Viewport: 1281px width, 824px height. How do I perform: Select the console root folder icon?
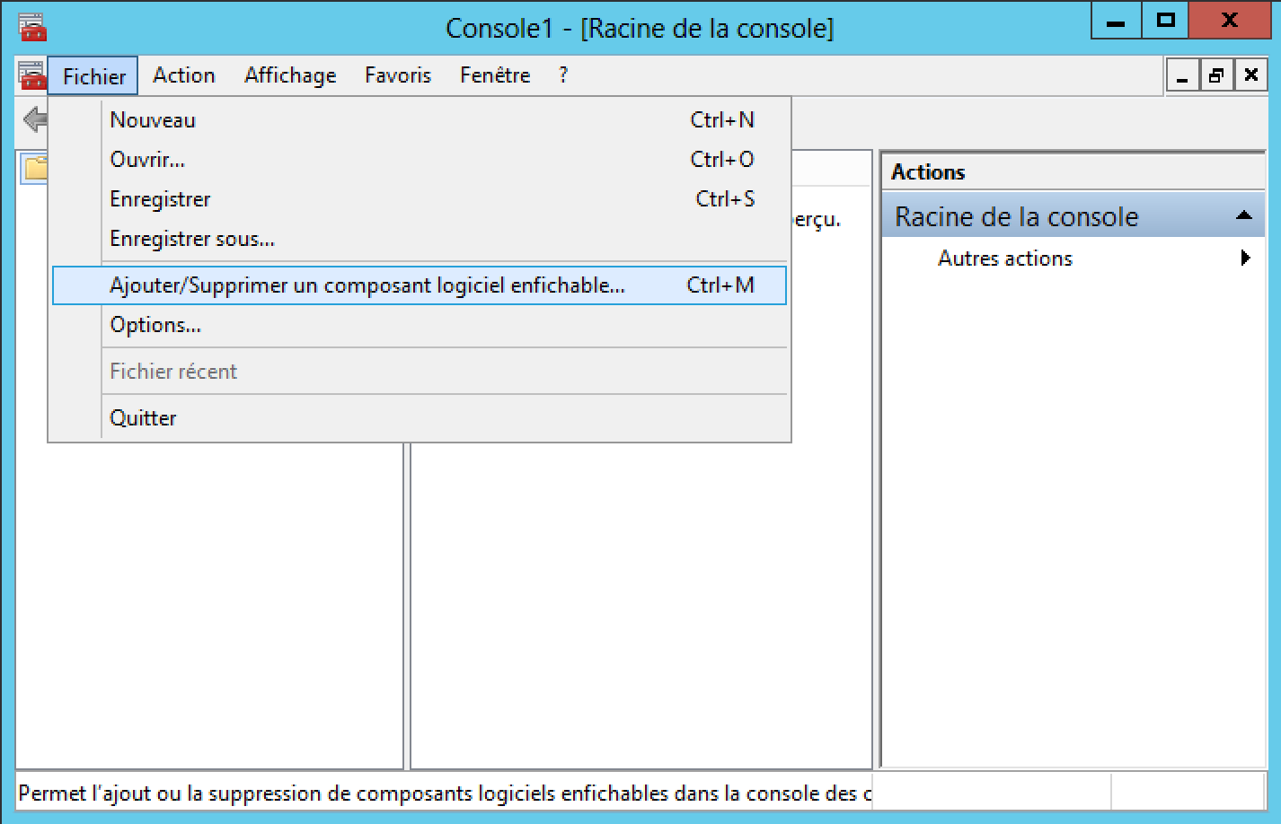(x=36, y=168)
